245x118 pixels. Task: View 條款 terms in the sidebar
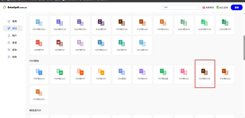[x=13, y=57]
